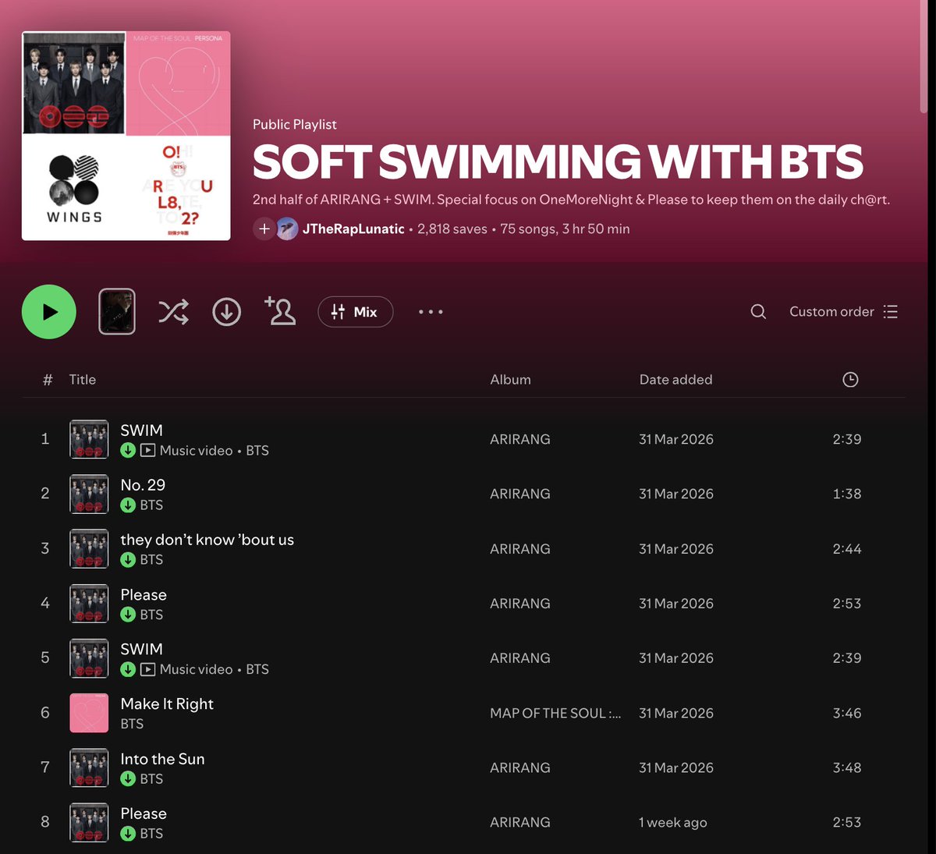936x854 pixels.
Task: Click the Public Playlist label
Action: click(295, 125)
